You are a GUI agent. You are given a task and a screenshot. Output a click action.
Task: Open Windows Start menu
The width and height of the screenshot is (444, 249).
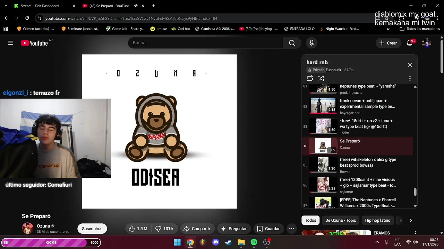(177, 242)
